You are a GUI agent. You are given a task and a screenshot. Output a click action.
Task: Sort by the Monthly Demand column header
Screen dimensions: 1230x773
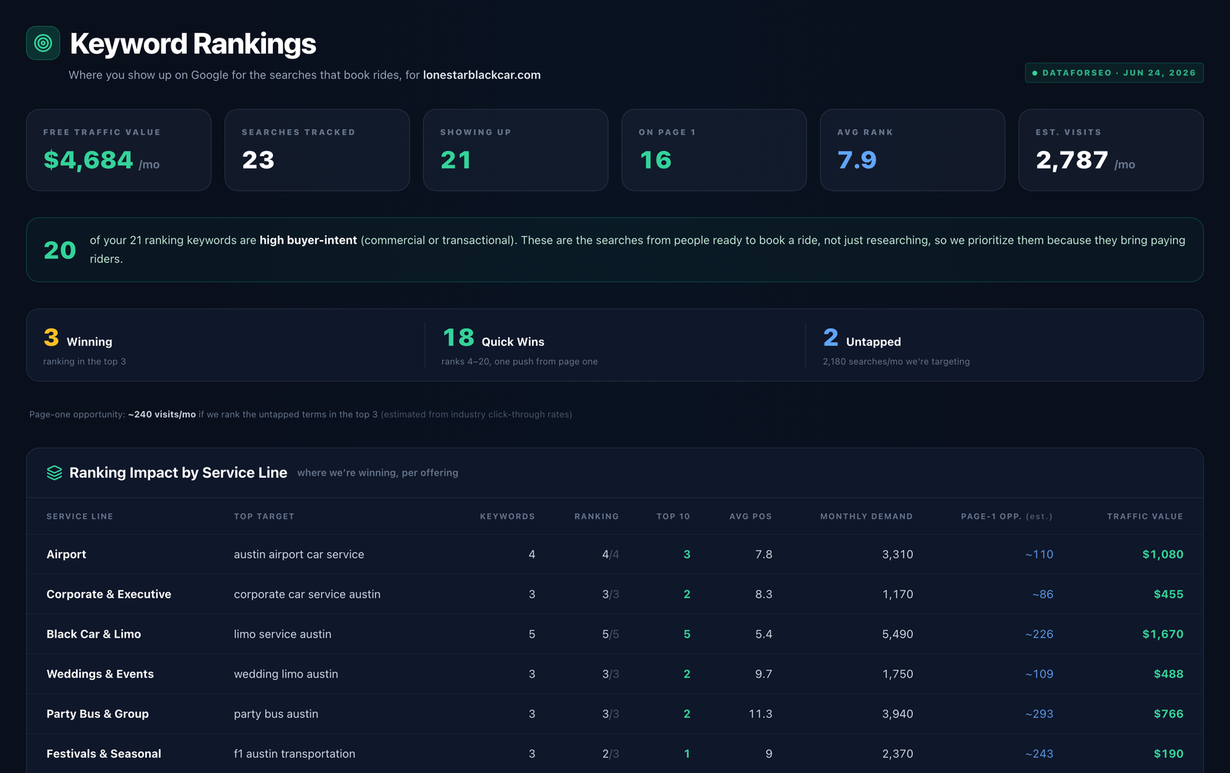pyautogui.click(x=866, y=516)
